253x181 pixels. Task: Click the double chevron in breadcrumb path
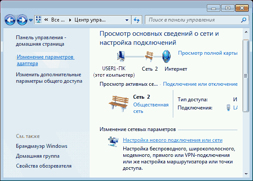[46, 20]
